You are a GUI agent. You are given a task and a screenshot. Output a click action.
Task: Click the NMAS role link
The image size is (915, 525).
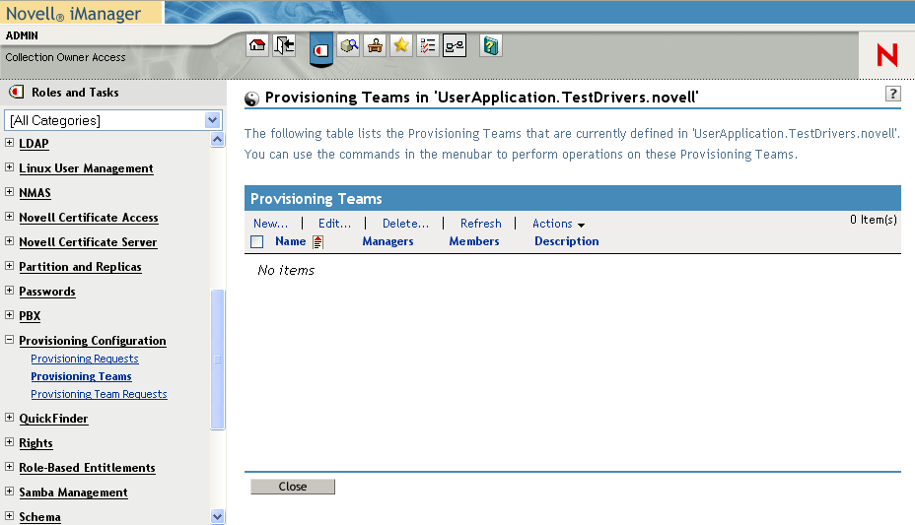(35, 193)
